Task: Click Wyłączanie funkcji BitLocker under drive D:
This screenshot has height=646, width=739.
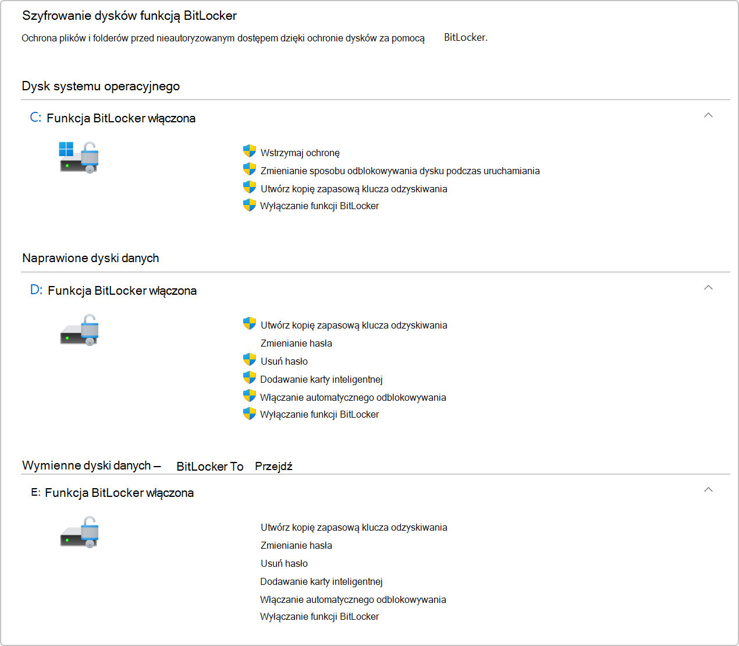Action: 319,414
